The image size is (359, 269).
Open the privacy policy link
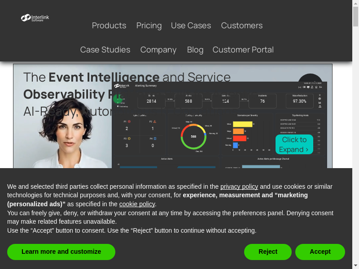[x=239, y=187]
